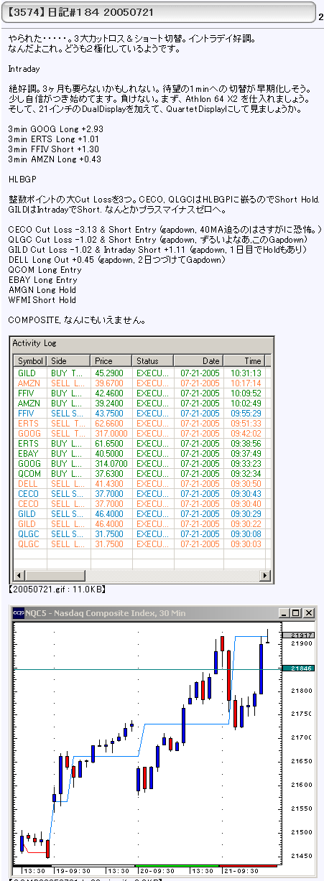Sort Activity Log by Time column
324x881 pixels.
click(244, 360)
